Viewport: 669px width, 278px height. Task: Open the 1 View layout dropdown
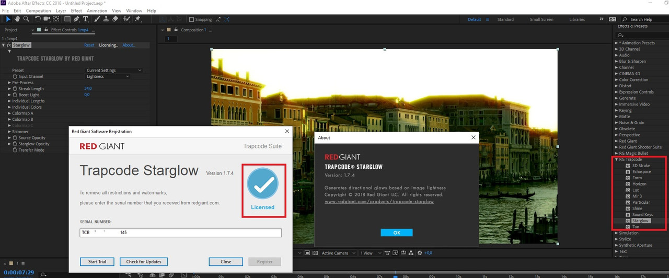click(x=370, y=253)
